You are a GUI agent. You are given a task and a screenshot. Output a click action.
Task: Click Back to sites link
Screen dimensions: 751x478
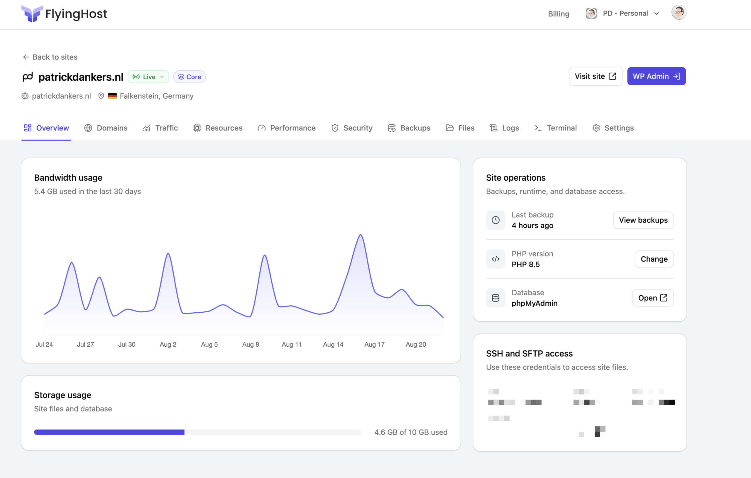coord(50,57)
